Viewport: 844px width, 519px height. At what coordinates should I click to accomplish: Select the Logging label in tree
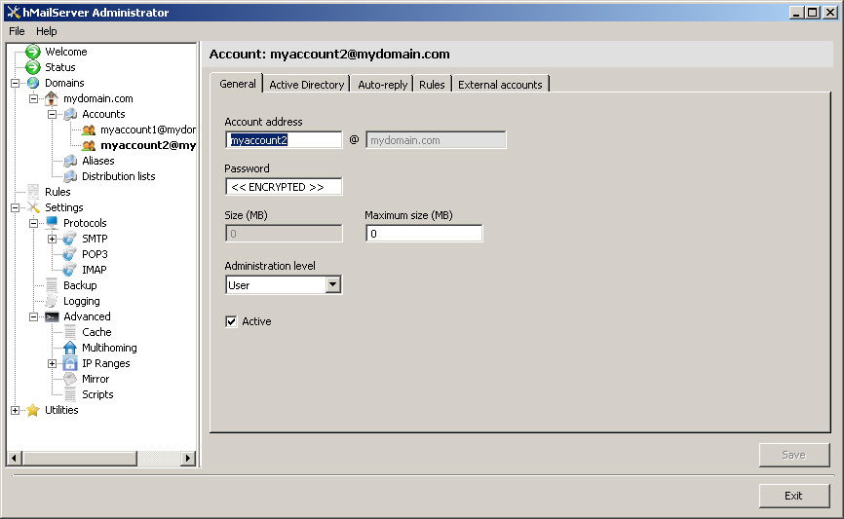tap(81, 301)
